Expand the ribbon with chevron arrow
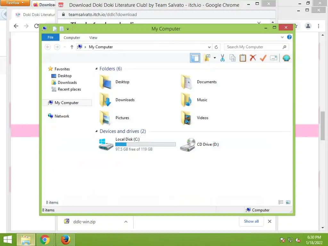The height and width of the screenshot is (246, 328). 282,37
